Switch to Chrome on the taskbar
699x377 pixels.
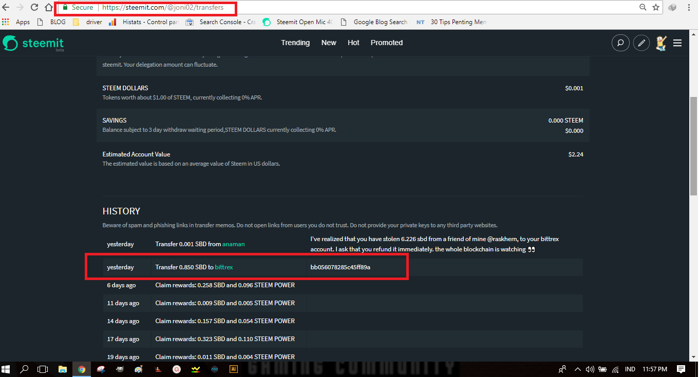coord(82,369)
